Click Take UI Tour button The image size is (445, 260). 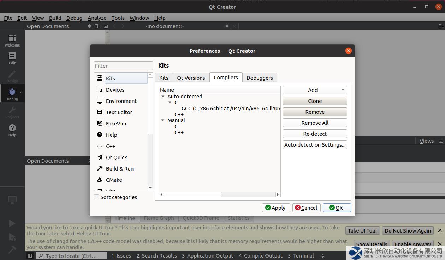[x=362, y=230]
